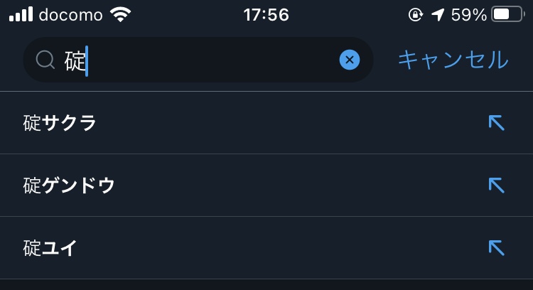Tap the fill-in arrow beside 碇ゲンドウ
Screen dimensions: 533x290
point(496,186)
